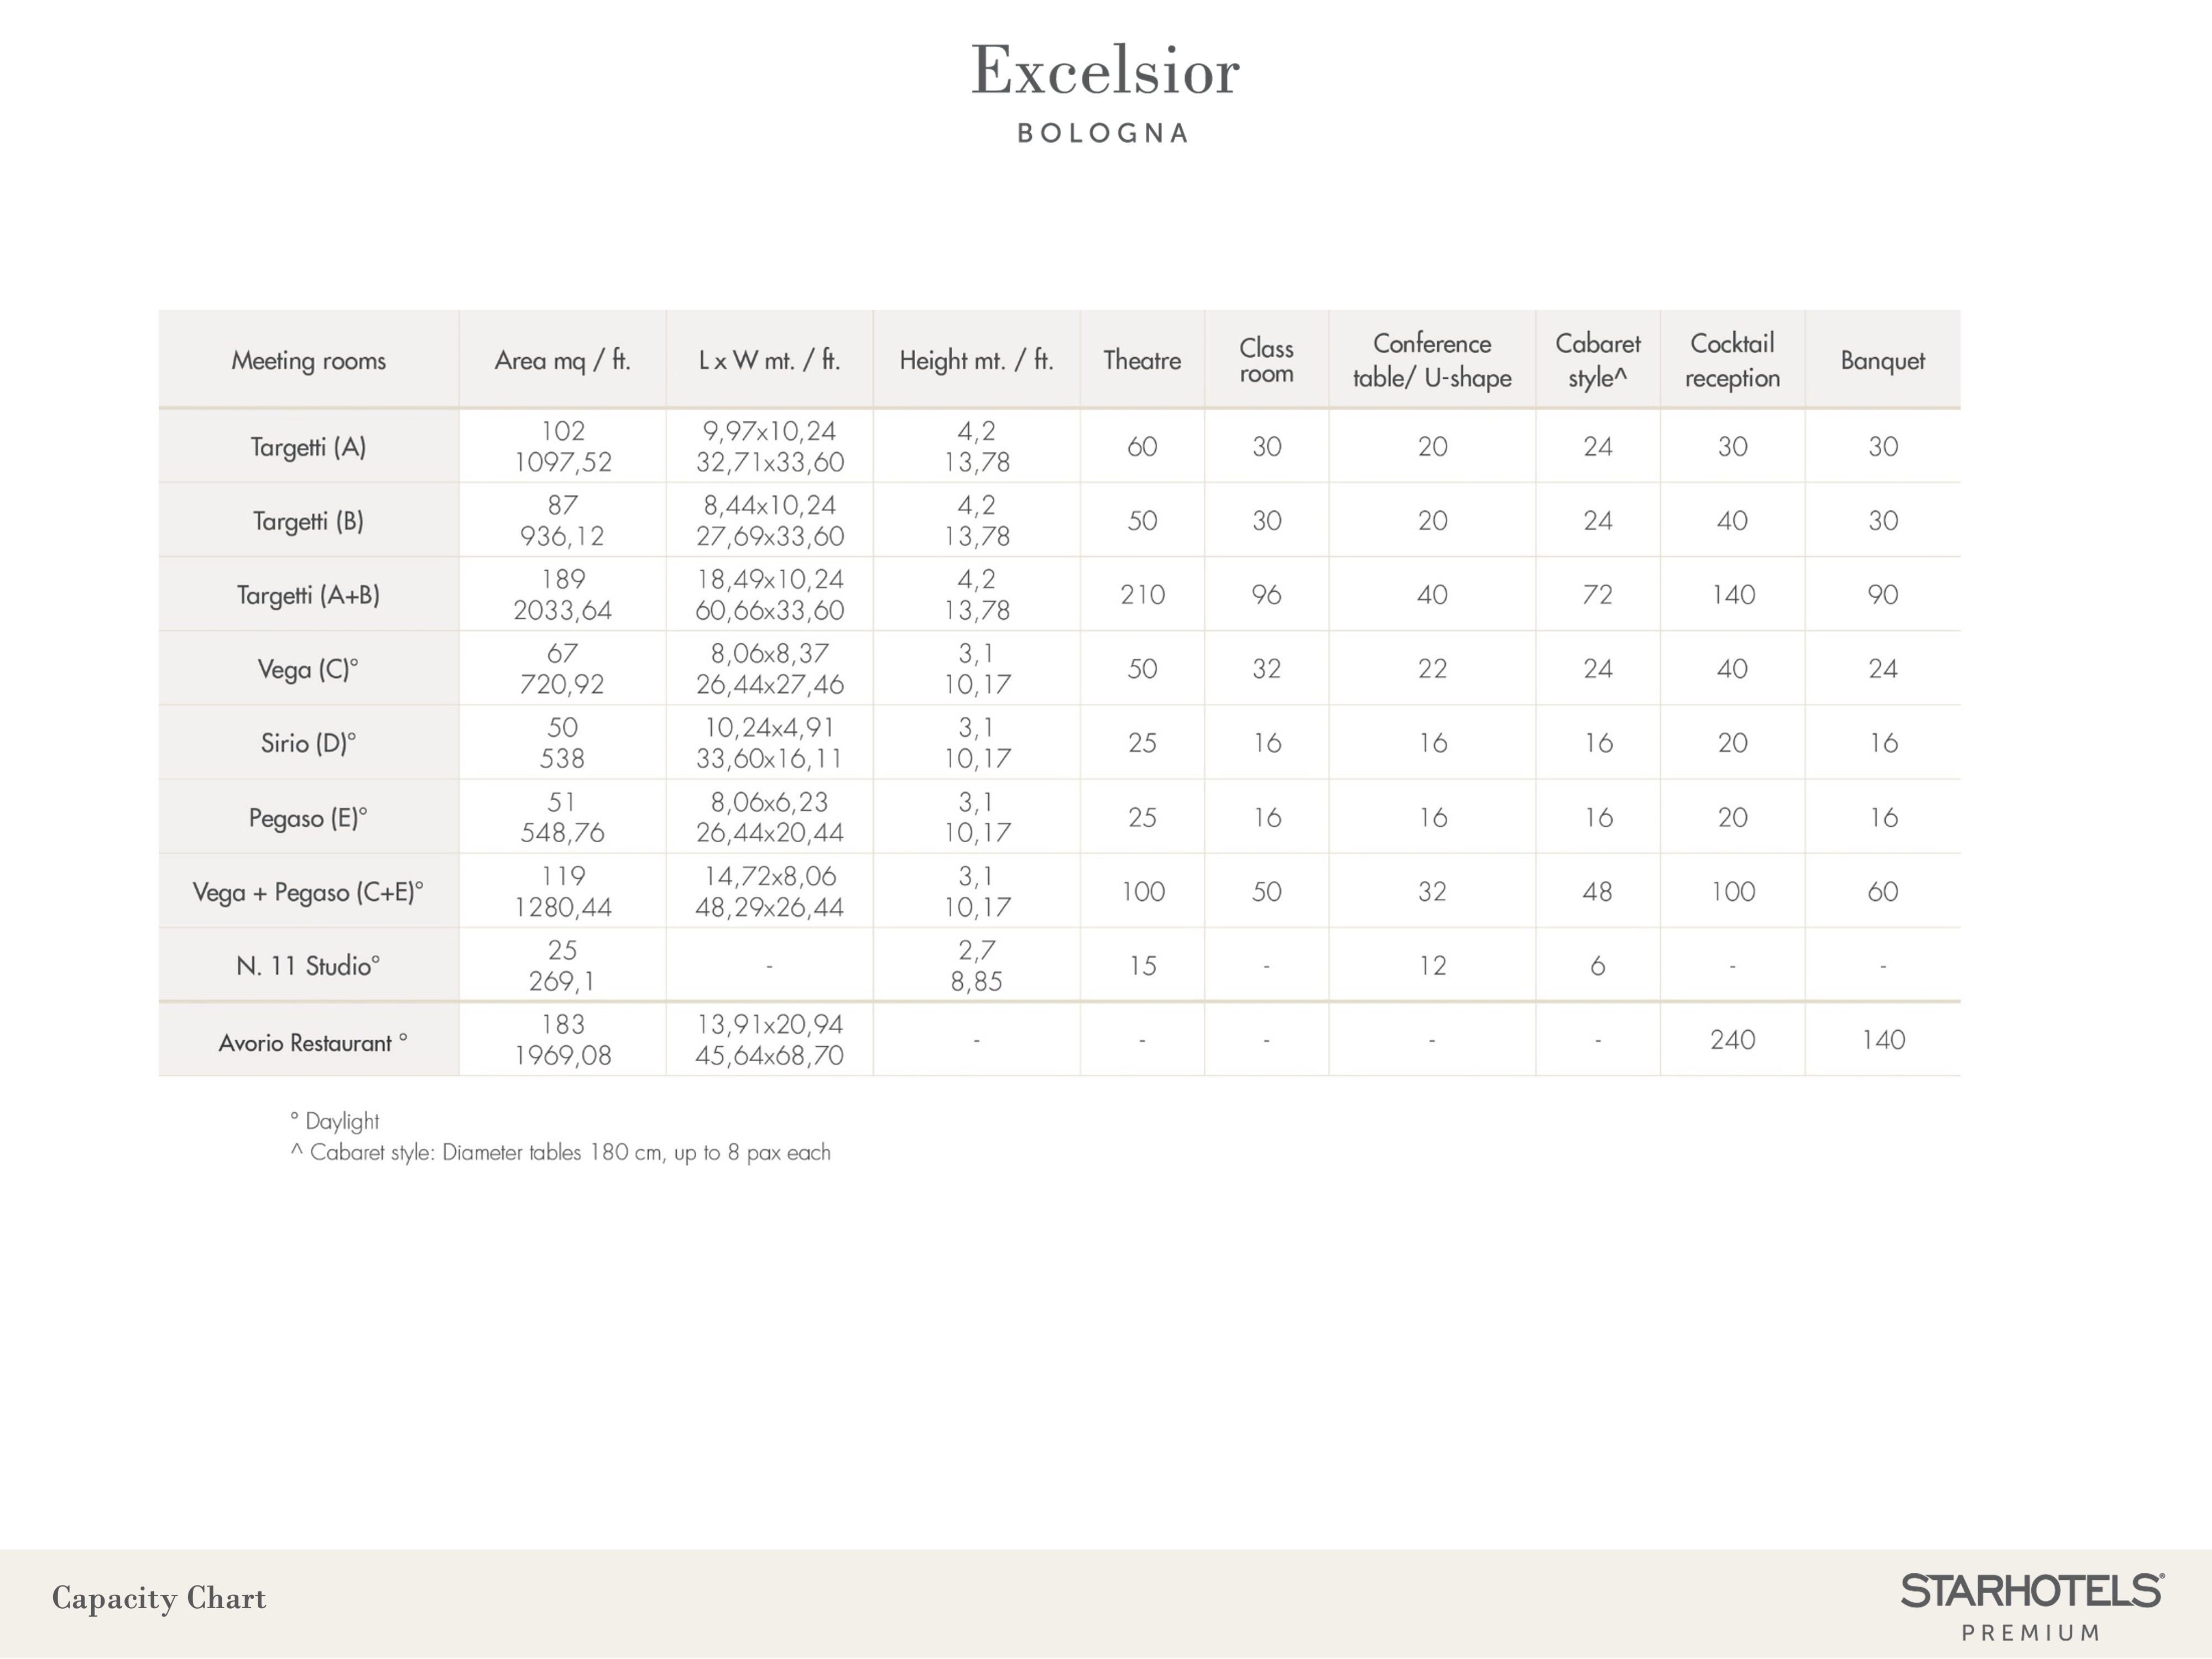Viewport: 2212px width, 1659px height.
Task: Click dimensions cell 13,91x20,94
Action: pyautogui.click(x=769, y=1025)
